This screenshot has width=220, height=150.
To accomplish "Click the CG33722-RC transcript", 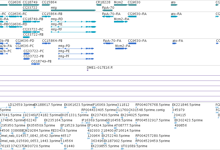I will coord(32,32).
